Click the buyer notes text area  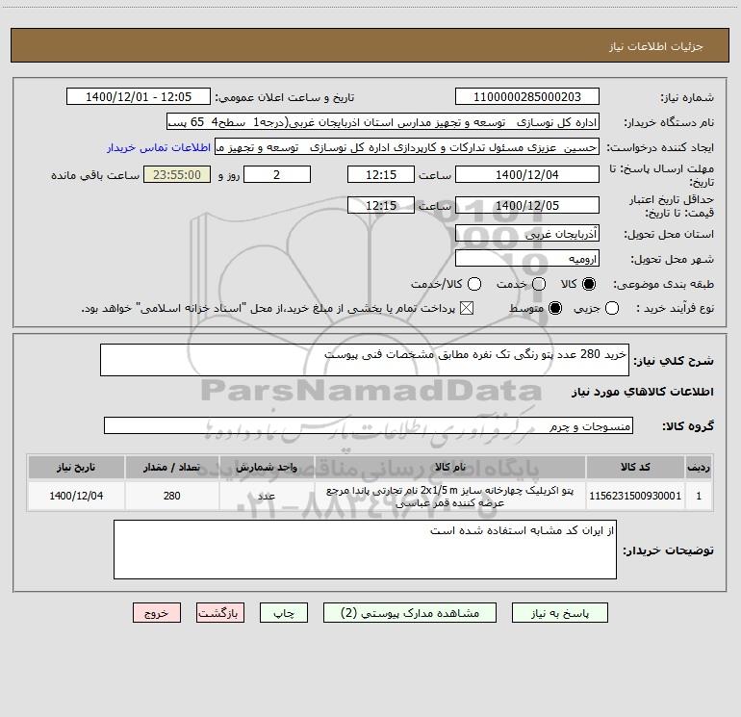(x=365, y=550)
